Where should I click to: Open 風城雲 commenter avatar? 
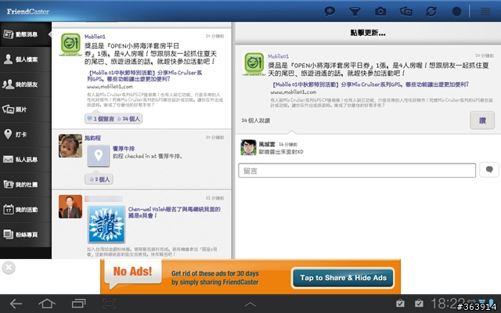tap(249, 148)
